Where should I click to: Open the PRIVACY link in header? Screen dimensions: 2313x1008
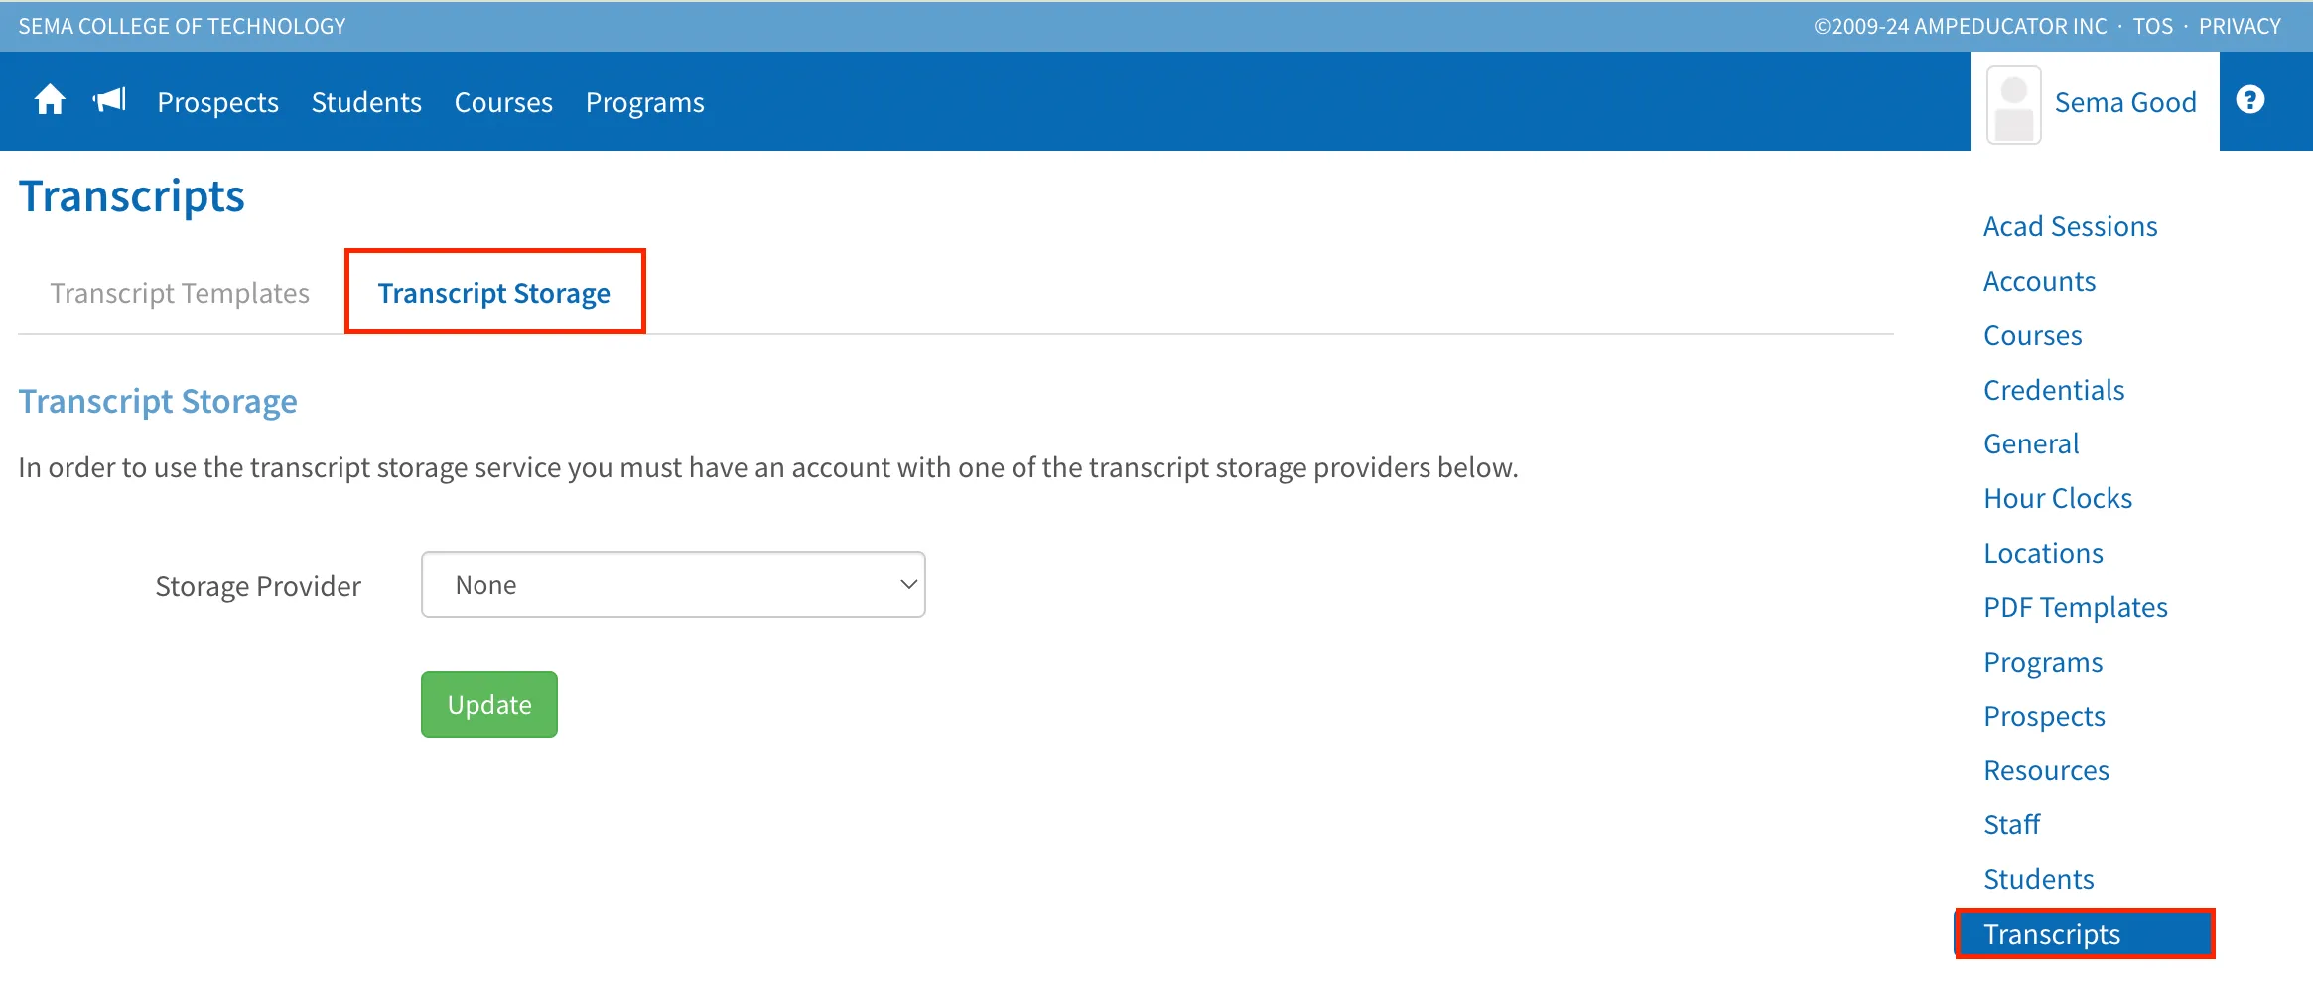[x=2240, y=26]
